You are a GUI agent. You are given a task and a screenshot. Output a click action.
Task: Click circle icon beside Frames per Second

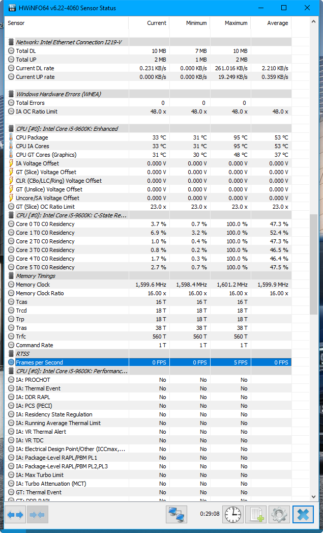click(x=11, y=362)
